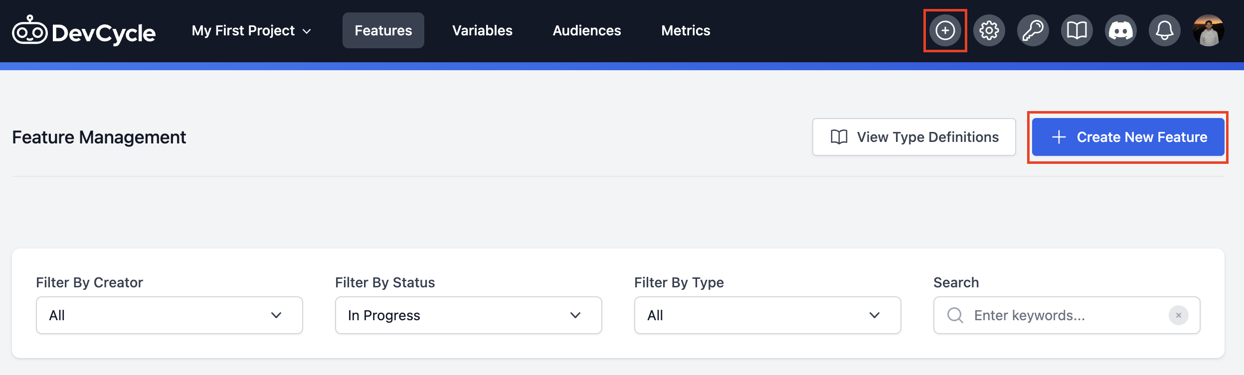1244x375 pixels.
Task: Click the DevCycle logo
Action: [x=84, y=31]
